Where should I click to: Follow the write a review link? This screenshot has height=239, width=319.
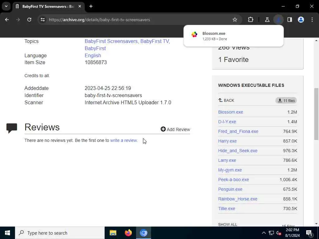click(x=124, y=140)
